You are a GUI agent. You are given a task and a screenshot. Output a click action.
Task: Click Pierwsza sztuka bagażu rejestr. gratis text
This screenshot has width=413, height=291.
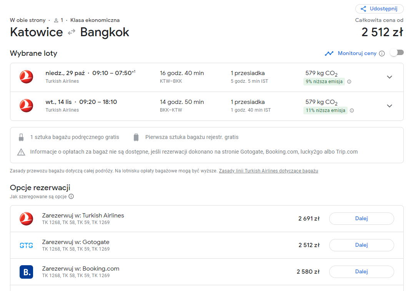tap(192, 137)
